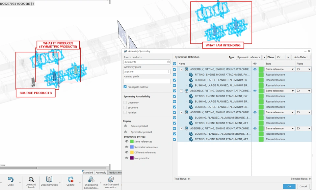Viewport: 316px width, 190px height.
Task: Select Interface-based connection tool
Action: pos(111,180)
